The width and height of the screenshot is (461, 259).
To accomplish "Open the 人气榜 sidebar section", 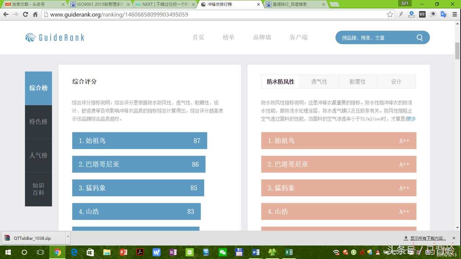I will pos(38,155).
